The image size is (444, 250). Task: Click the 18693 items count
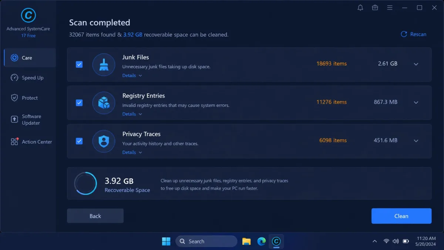click(x=332, y=64)
